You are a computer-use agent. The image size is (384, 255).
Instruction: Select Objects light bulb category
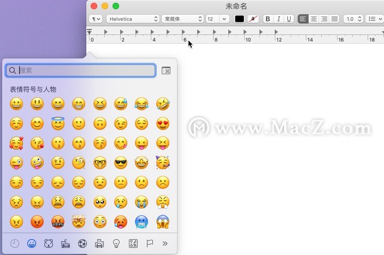click(116, 244)
